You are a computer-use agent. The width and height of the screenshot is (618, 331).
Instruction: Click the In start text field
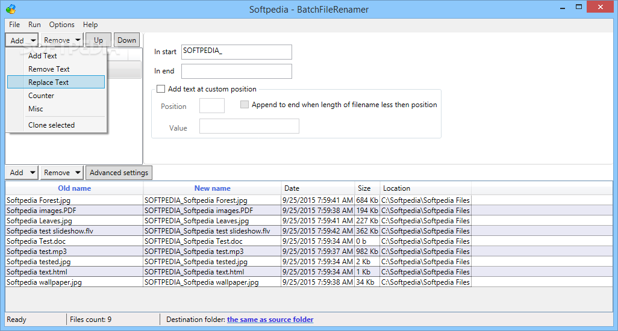tap(237, 52)
